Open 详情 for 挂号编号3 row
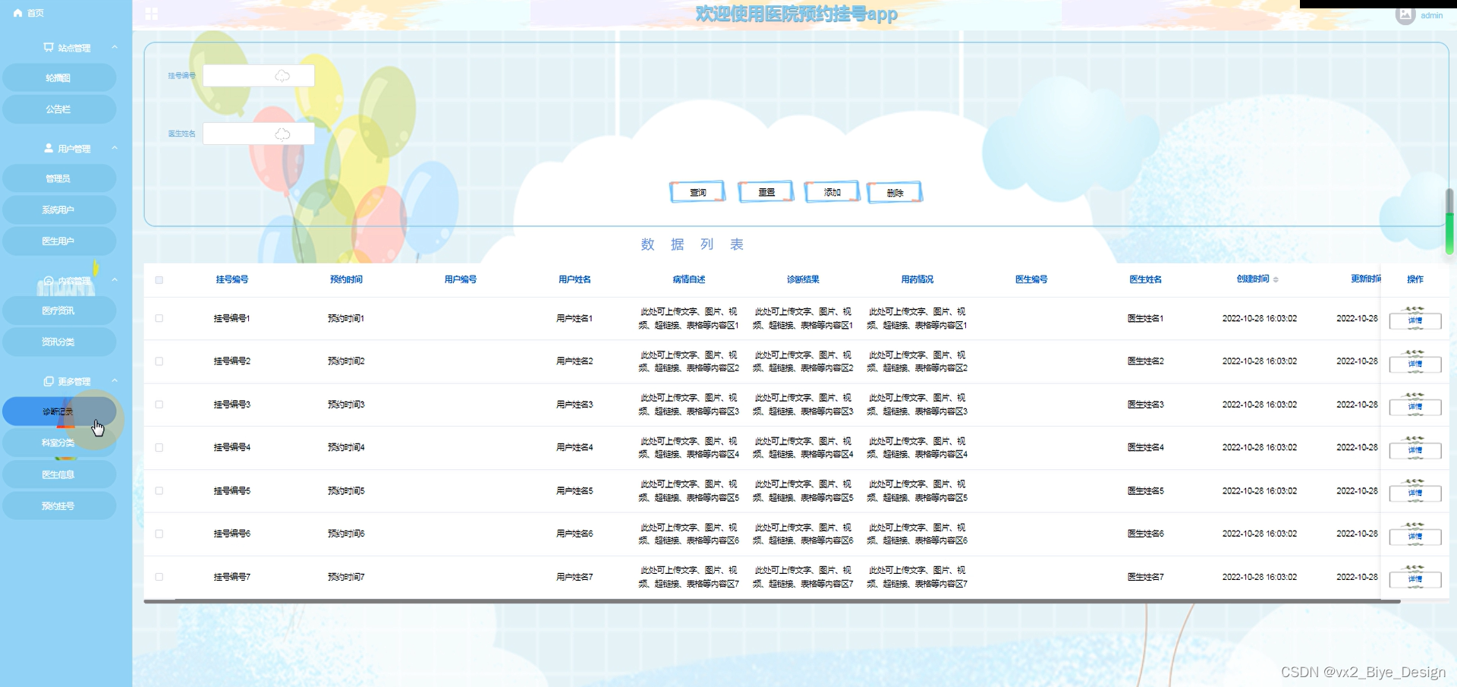 (x=1415, y=407)
